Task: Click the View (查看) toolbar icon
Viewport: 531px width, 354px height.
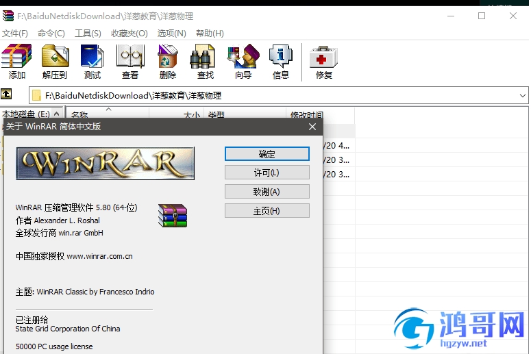Action: point(130,62)
